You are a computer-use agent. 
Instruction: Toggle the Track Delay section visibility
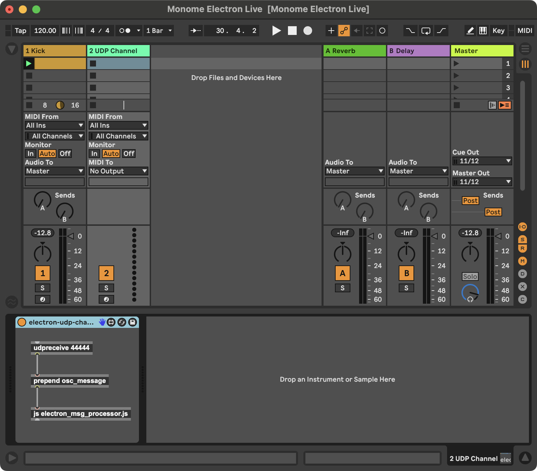click(523, 274)
